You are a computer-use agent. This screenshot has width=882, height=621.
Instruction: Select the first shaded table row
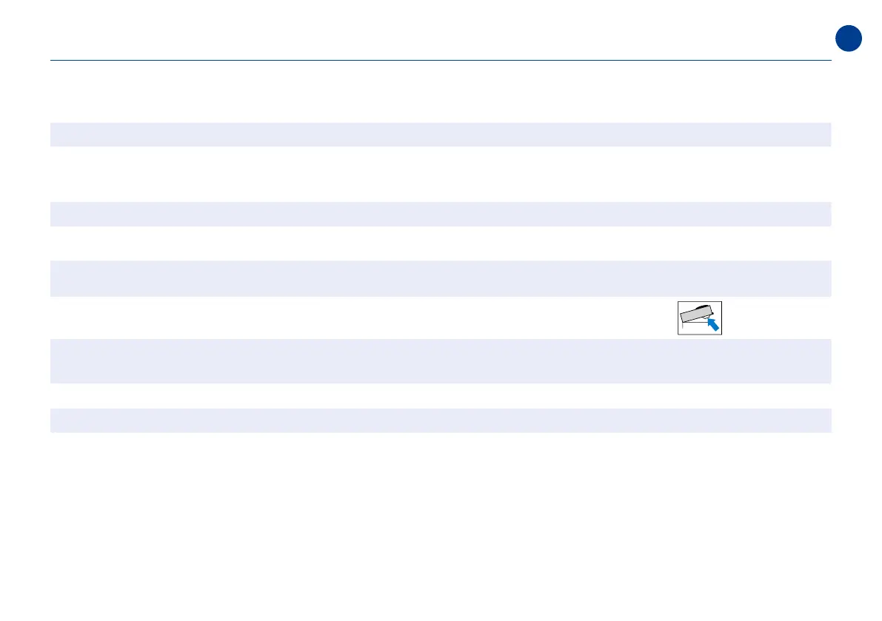(441, 135)
